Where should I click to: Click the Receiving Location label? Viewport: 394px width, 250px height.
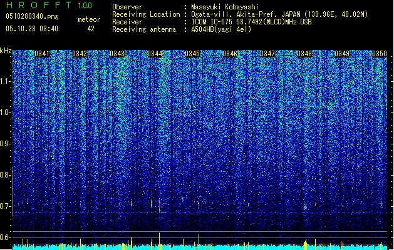point(146,14)
